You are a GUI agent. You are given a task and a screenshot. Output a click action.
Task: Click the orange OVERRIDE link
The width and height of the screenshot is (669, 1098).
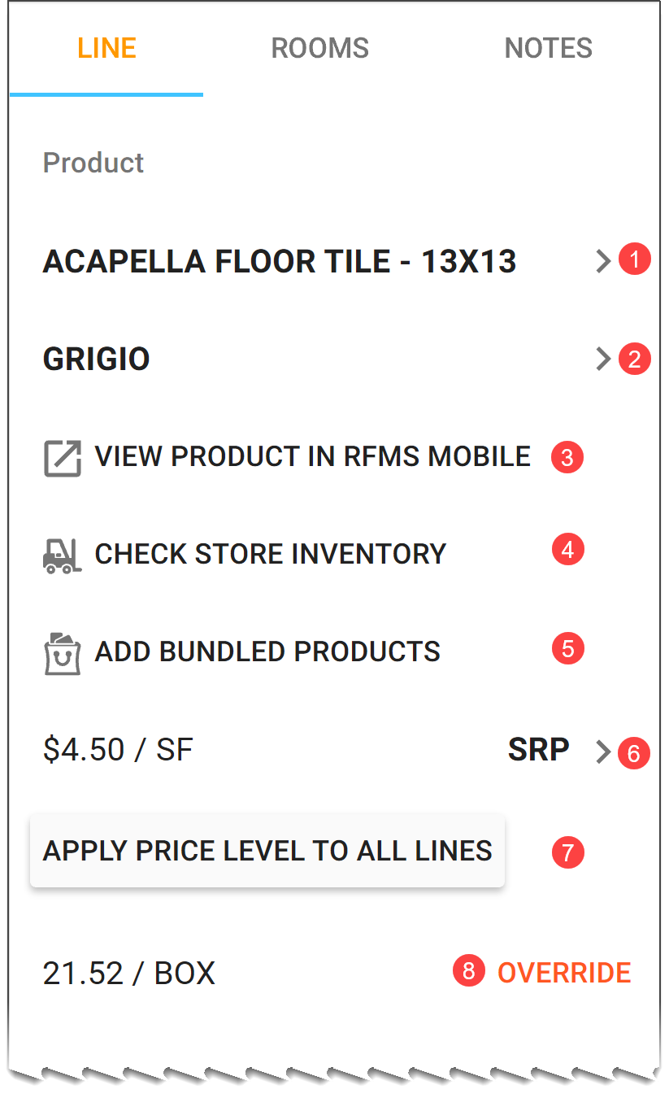(x=564, y=973)
